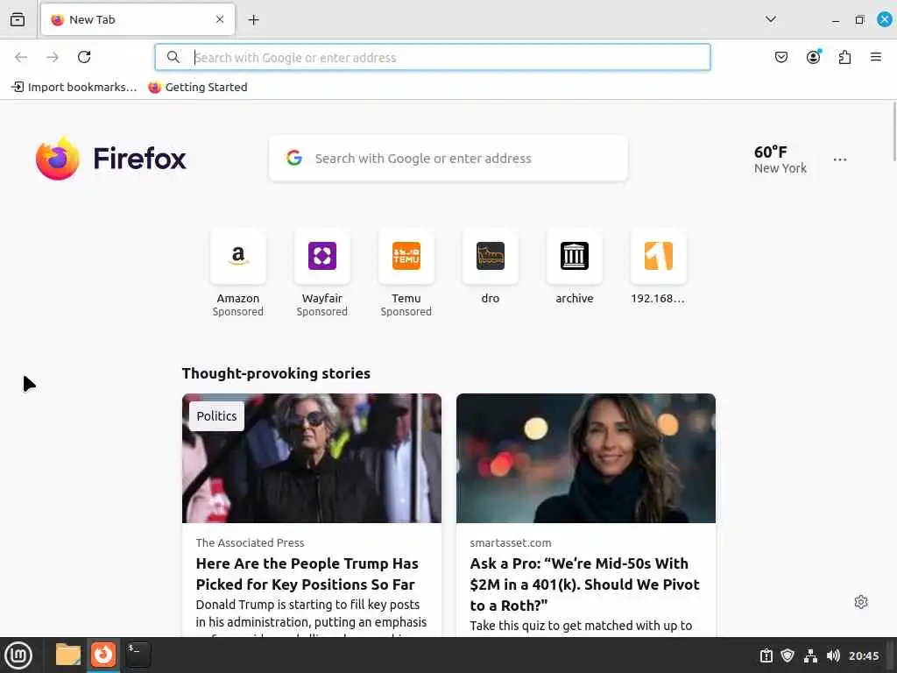This screenshot has height=673, width=897.
Task: Click the page's vertical scrollbar
Action: (x=893, y=132)
